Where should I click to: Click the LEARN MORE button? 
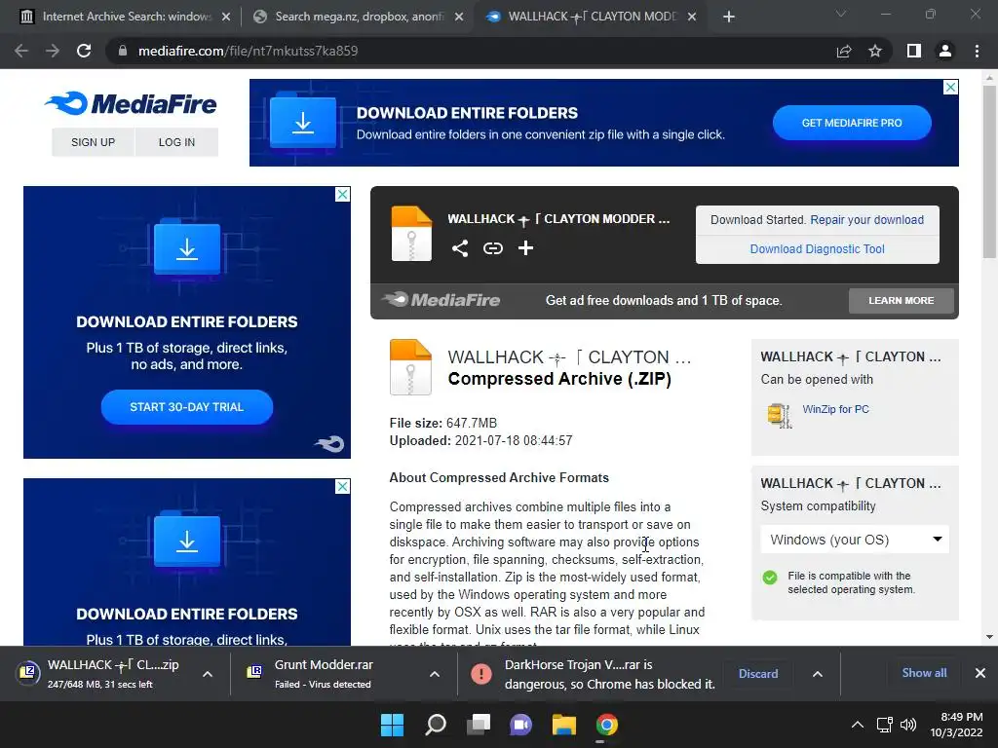901,300
